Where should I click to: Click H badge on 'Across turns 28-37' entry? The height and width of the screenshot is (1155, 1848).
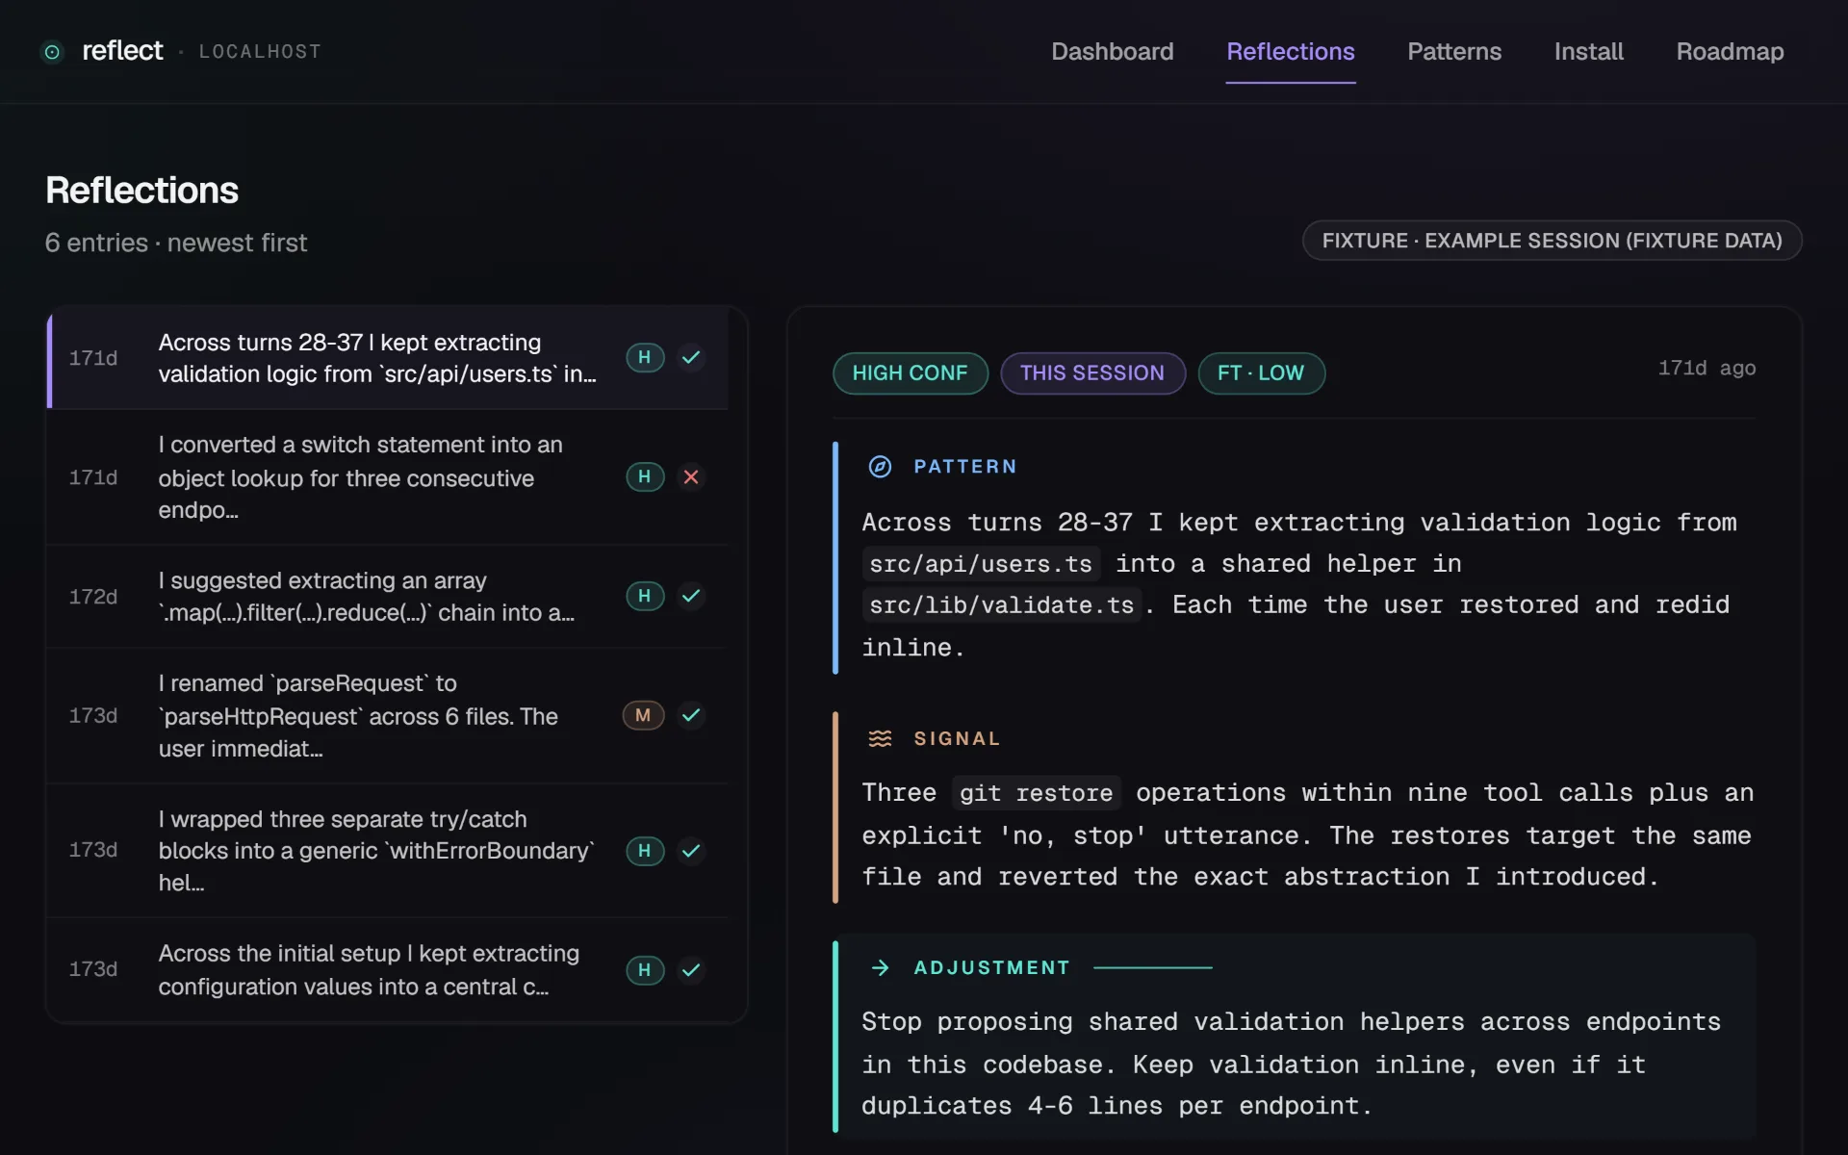tap(645, 357)
